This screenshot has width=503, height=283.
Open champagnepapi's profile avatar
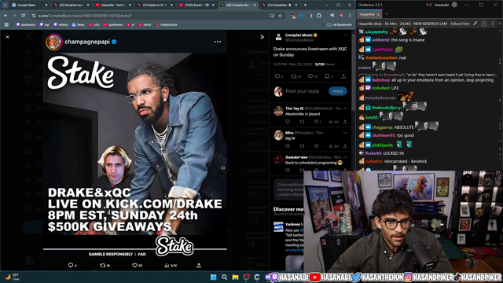tap(54, 42)
